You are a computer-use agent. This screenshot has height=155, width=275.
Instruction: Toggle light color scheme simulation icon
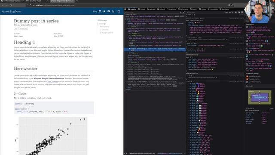click(x=236, y=12)
